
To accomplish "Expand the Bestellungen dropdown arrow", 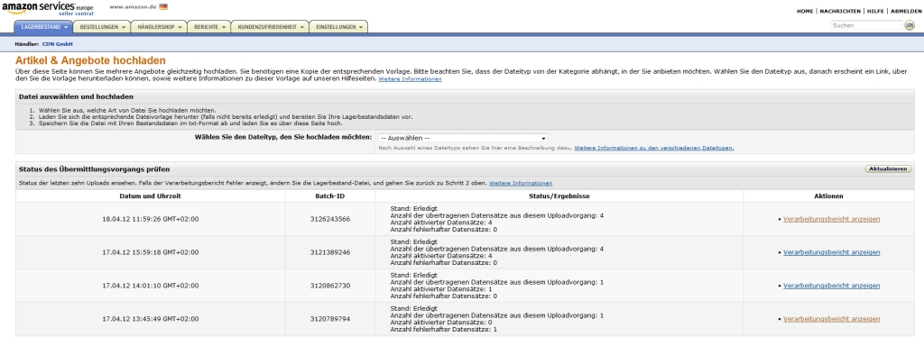I will [124, 27].
